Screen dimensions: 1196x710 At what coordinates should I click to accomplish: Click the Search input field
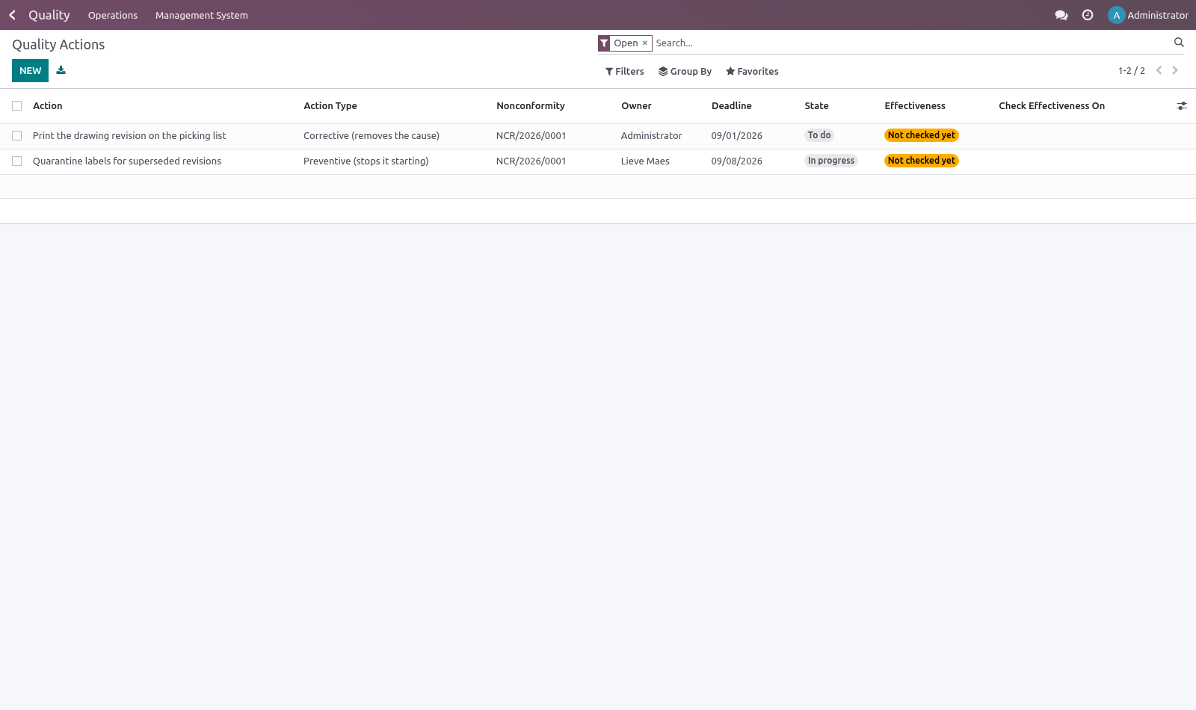pyautogui.click(x=912, y=43)
